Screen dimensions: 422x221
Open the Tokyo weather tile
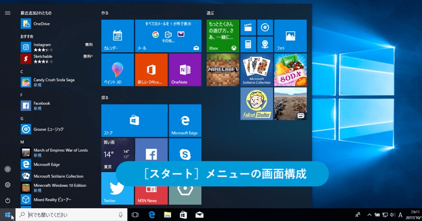(117, 155)
